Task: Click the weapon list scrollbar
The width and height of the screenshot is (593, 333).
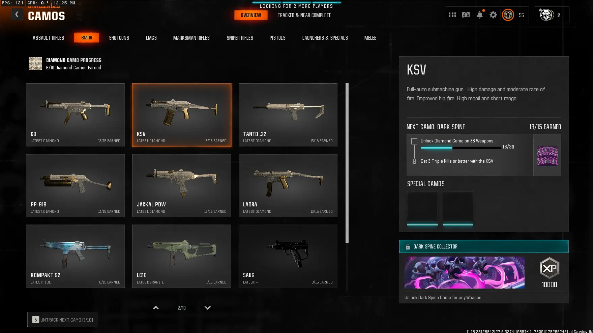Action: pyautogui.click(x=347, y=163)
